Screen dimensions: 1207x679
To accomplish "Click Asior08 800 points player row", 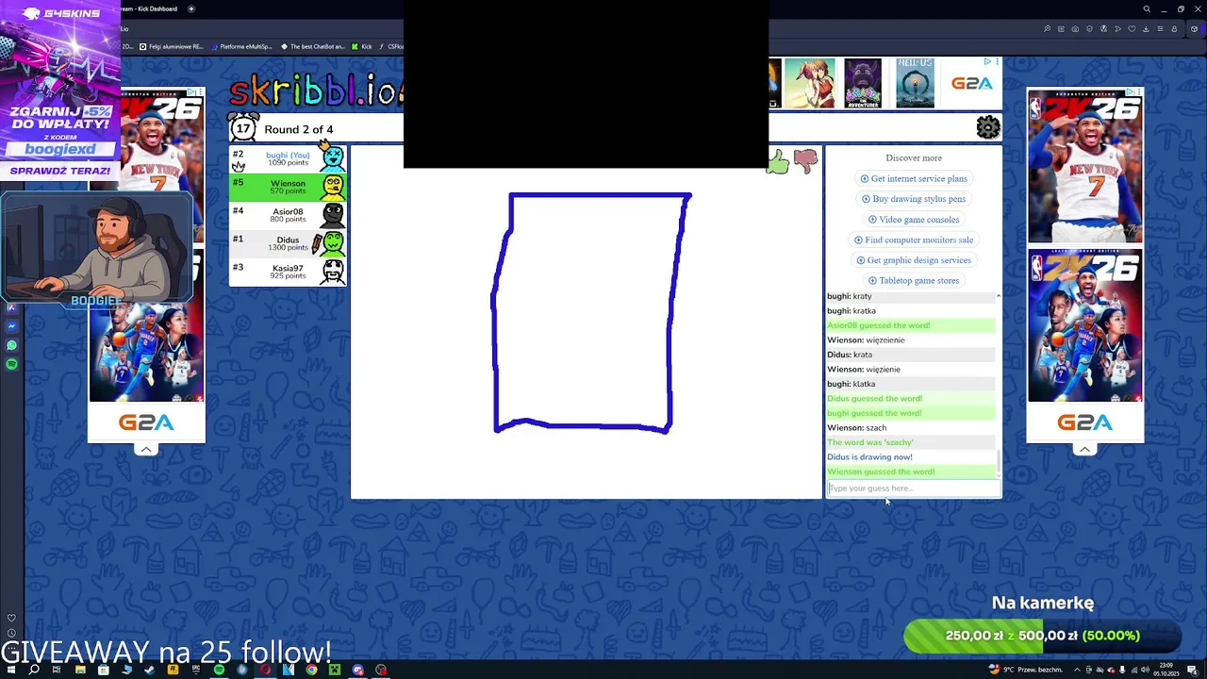I will [x=288, y=215].
